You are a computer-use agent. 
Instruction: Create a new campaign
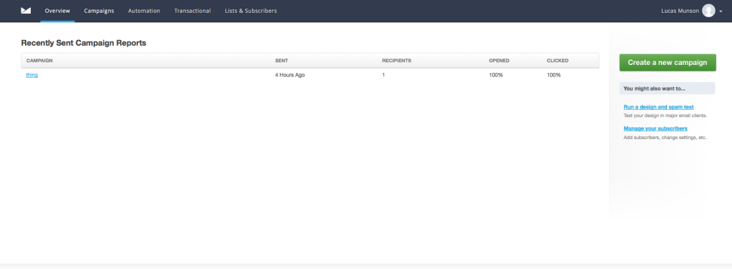tap(668, 63)
